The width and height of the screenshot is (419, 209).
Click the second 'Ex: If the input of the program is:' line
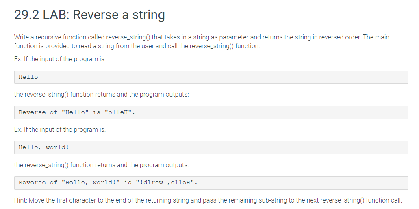coord(60,130)
